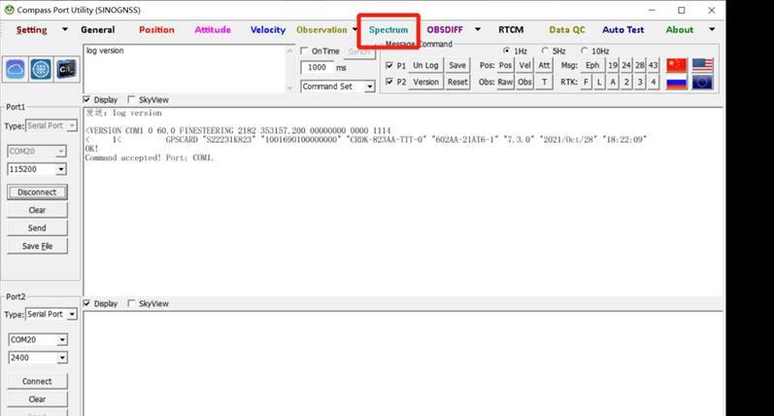Click Port1 Send button
This screenshot has height=416, width=774.
tap(37, 227)
